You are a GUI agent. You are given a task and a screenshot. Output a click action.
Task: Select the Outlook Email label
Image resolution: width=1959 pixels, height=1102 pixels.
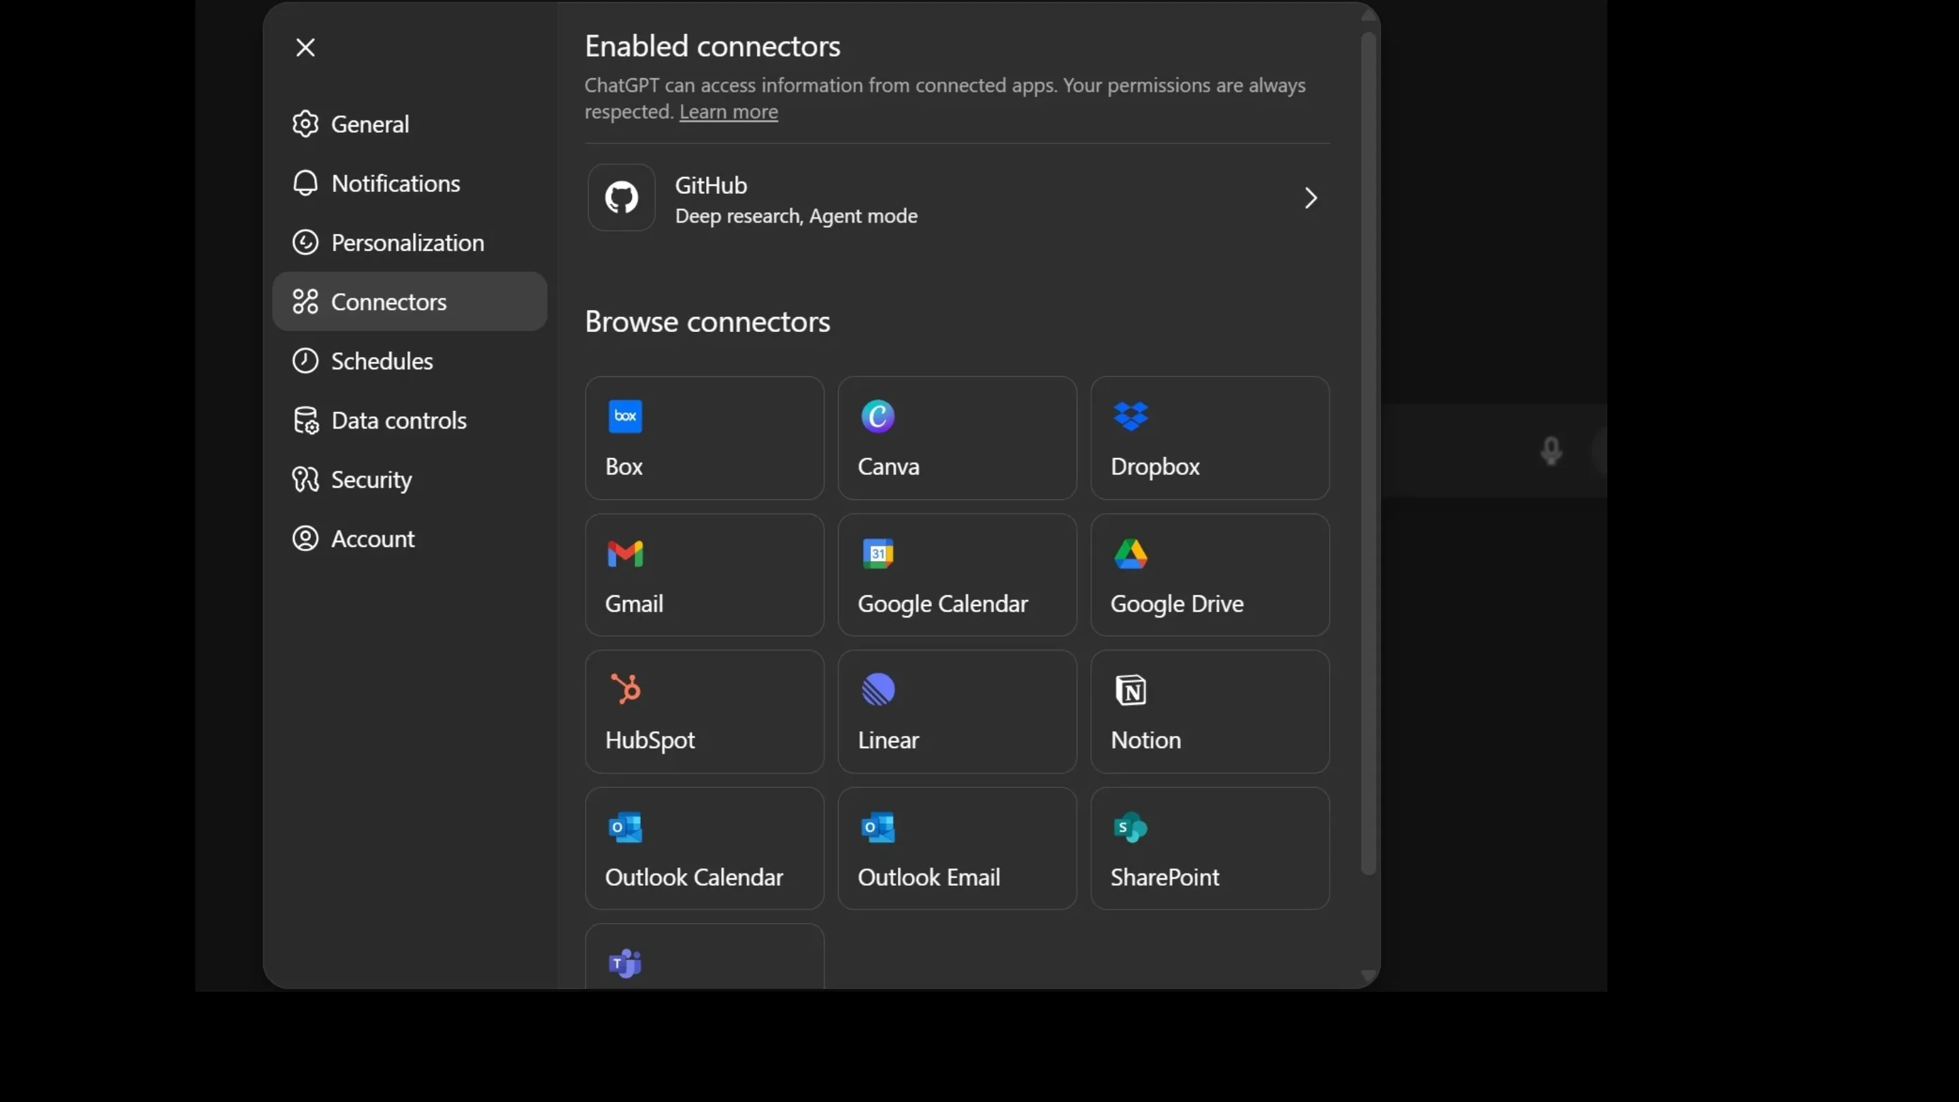coord(929,877)
